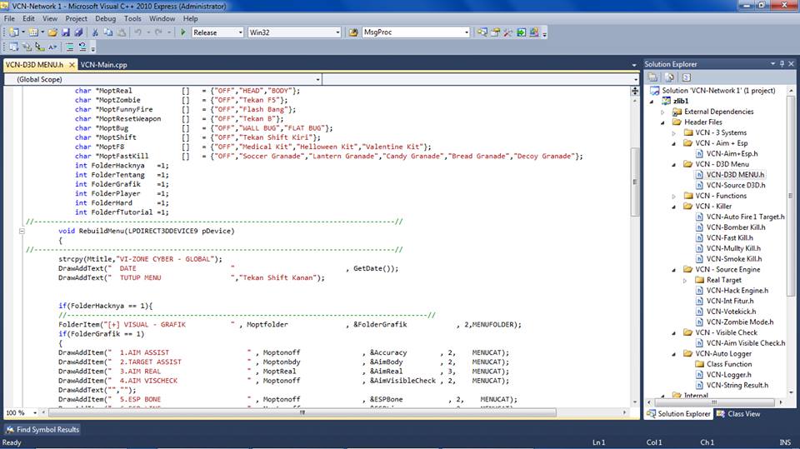Collapse the RebuildMenu function outline box
Screen dimensions: 800x449
pos(22,231)
